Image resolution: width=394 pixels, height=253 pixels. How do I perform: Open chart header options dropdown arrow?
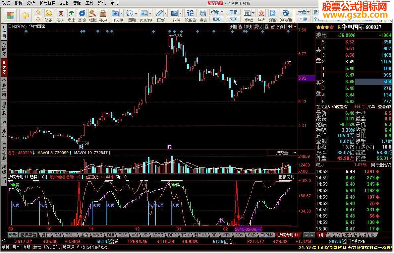point(295,27)
